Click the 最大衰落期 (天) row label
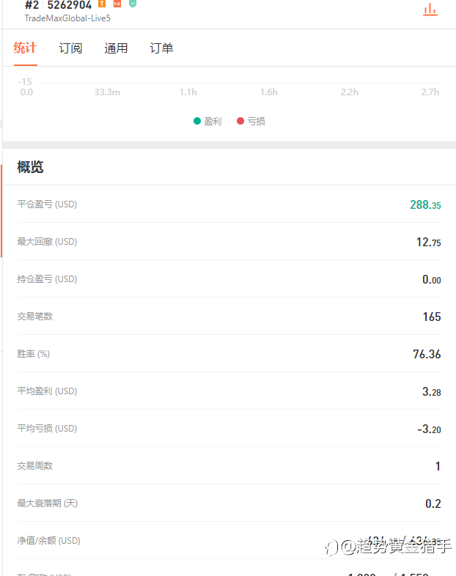Viewport: 456px width, 576px height. point(47,503)
